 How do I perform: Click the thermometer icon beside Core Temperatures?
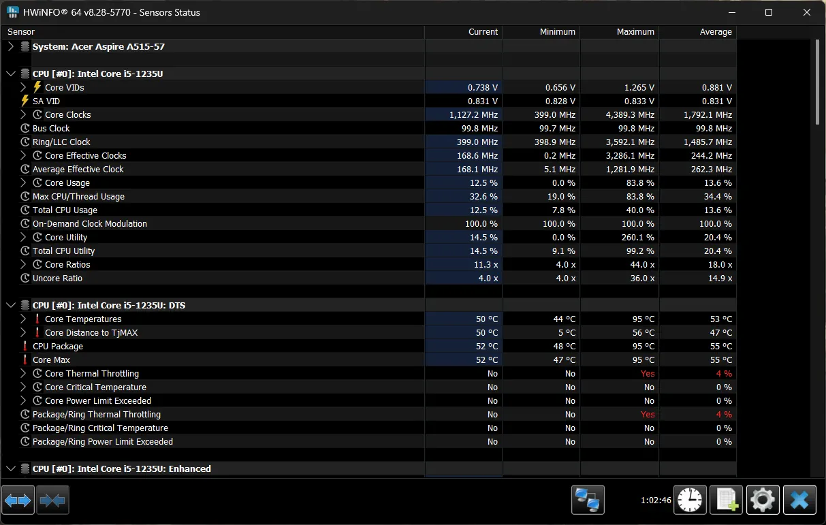click(37, 319)
